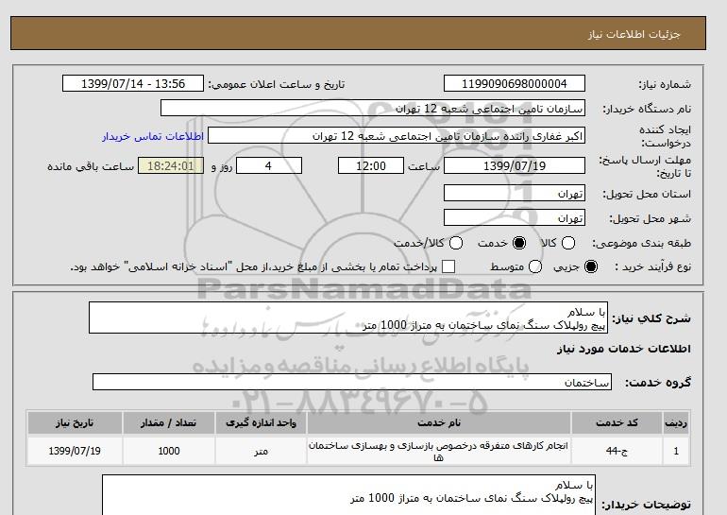The image size is (727, 515).
Task: Click the ساعت باقی مانده label
Action: click(x=91, y=166)
